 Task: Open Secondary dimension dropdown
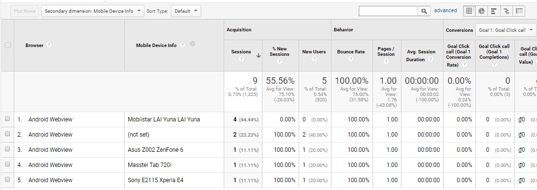93,11
